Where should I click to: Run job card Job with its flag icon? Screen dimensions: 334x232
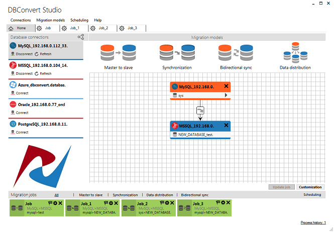tap(51, 203)
